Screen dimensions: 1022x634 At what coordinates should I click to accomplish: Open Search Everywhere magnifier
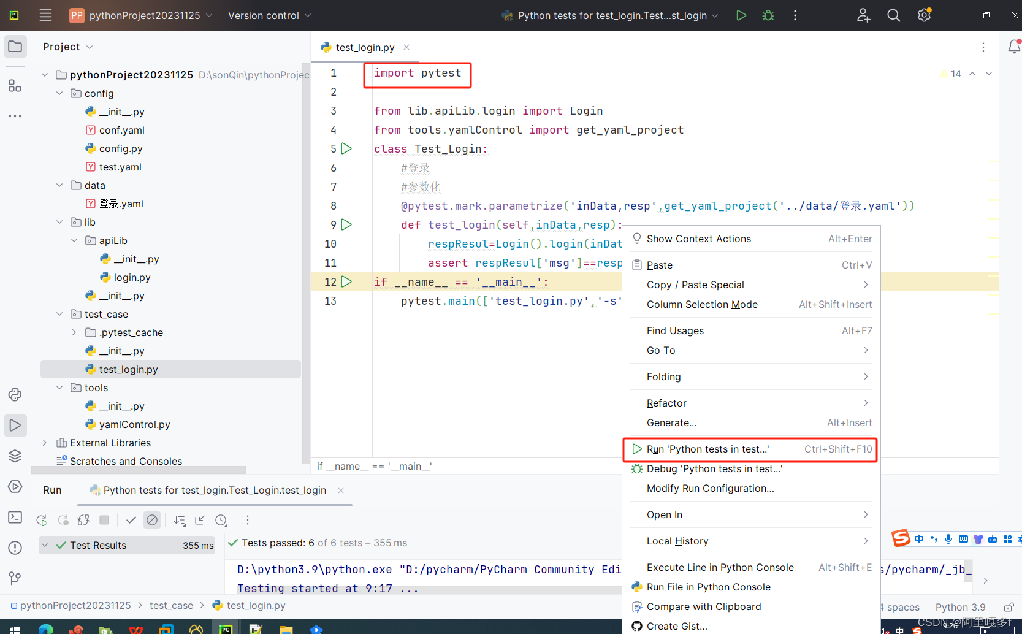tap(894, 15)
